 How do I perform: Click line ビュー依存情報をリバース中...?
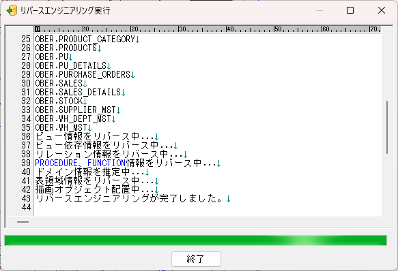tap(106, 146)
